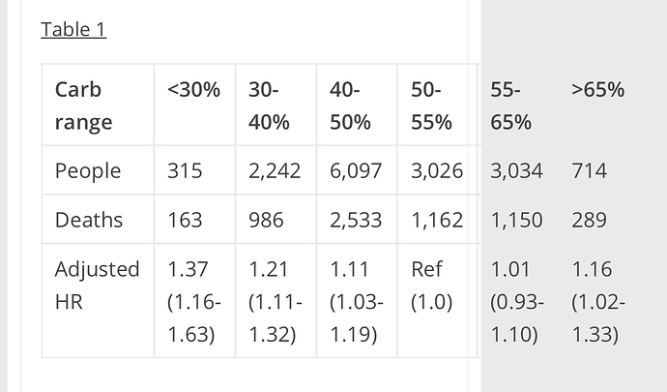Image resolution: width=667 pixels, height=392 pixels.
Task: Select the Carb range header cell
Action: pyautogui.click(x=99, y=105)
